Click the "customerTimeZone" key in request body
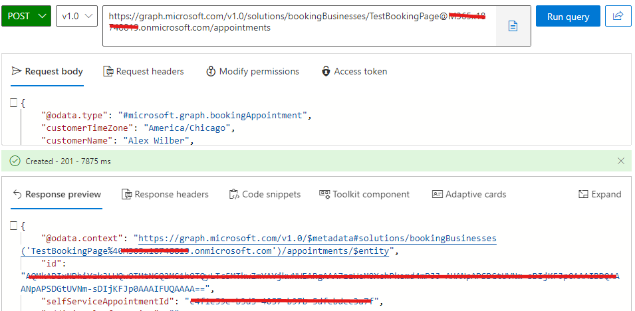This screenshot has width=635, height=311. 88,128
